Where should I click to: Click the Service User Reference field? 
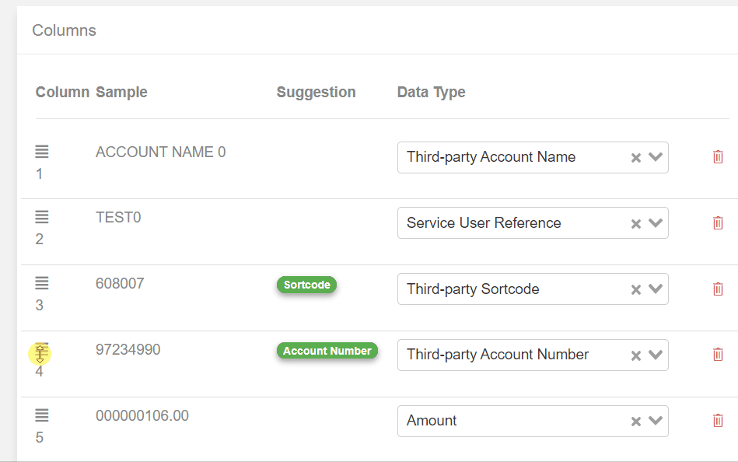[533, 222]
